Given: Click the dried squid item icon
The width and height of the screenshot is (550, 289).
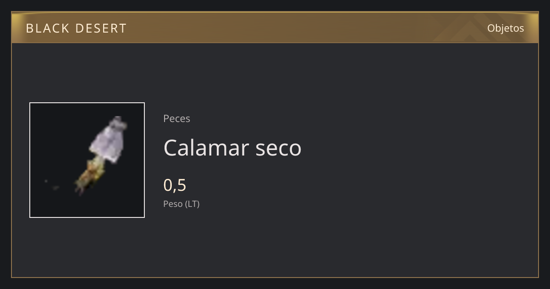Looking at the screenshot, I should click(x=87, y=160).
